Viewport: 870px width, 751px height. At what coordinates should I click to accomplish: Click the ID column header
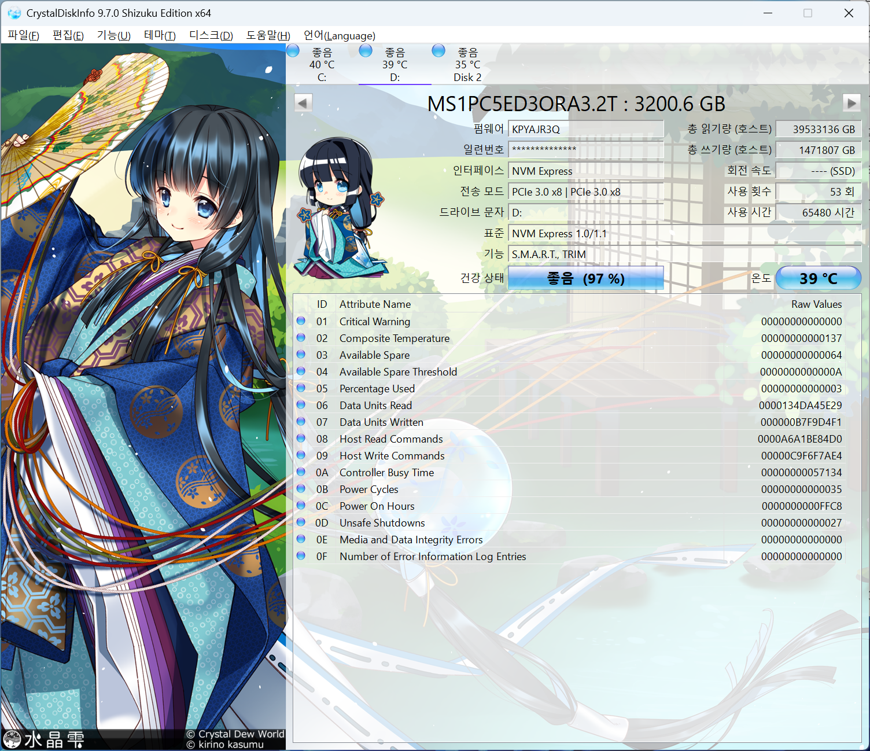coord(322,304)
